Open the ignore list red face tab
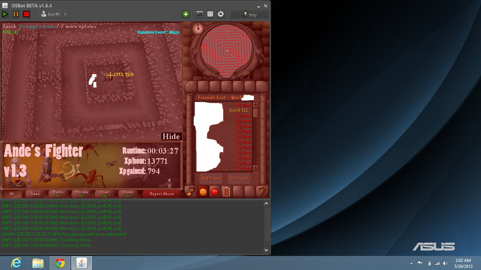 click(215, 192)
